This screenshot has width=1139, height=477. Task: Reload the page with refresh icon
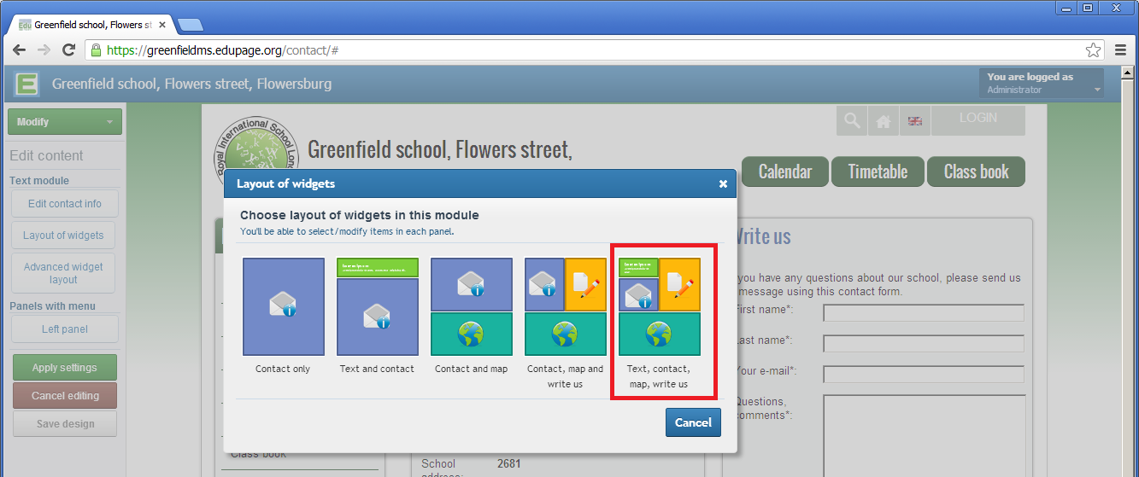[69, 50]
